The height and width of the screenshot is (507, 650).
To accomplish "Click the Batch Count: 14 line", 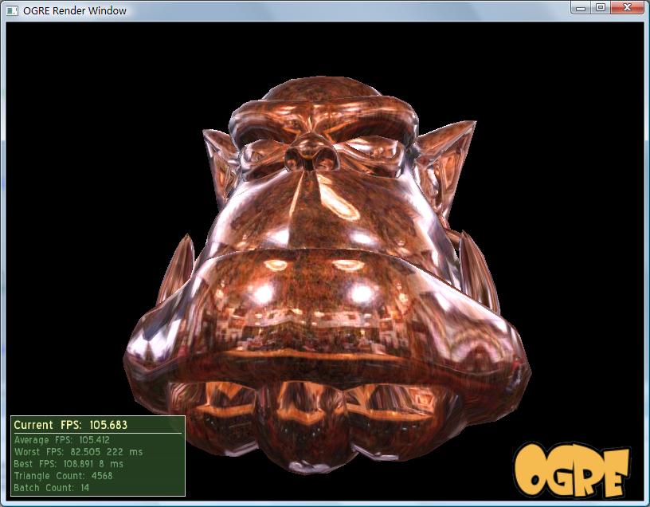I will [x=52, y=488].
